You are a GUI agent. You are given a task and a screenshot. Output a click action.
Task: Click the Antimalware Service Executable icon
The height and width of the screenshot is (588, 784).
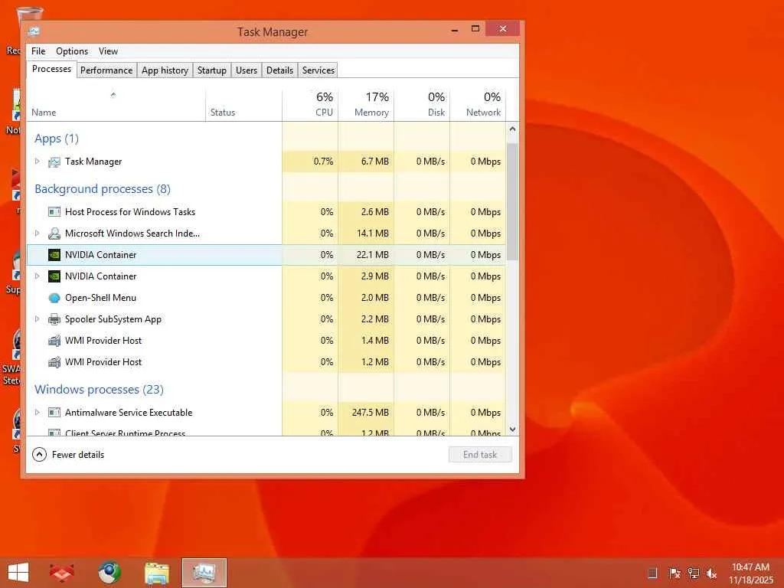coord(54,413)
